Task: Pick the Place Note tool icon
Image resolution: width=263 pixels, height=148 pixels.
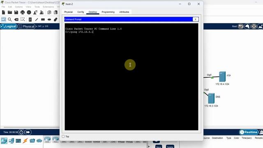Action: 30,19
